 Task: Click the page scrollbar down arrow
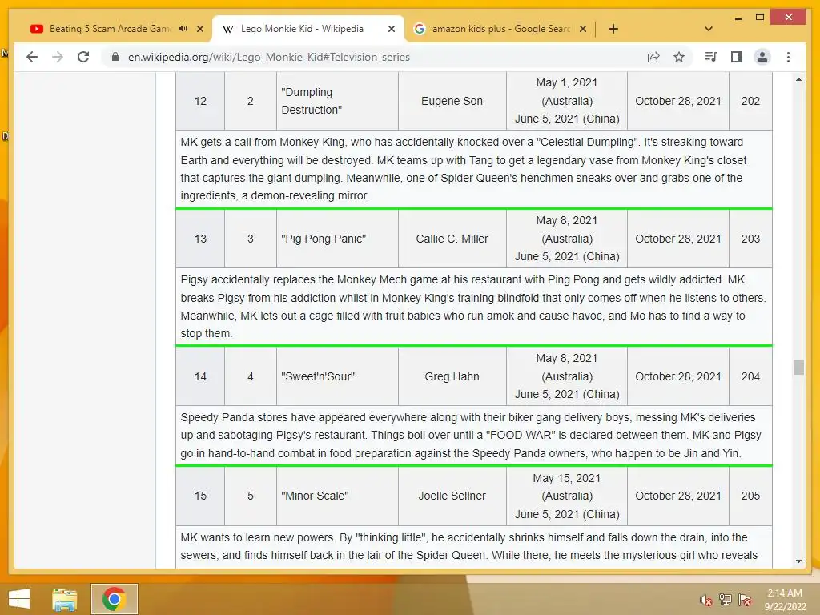[798, 561]
